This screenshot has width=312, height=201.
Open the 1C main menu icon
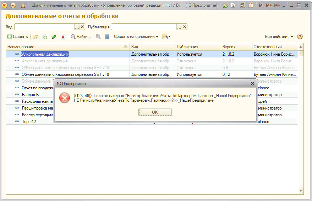tap(4, 5)
